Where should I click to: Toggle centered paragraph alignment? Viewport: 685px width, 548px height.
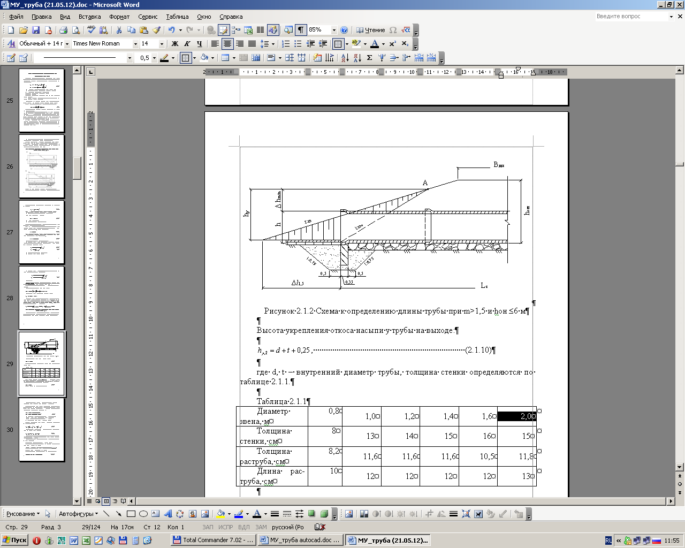pos(227,44)
